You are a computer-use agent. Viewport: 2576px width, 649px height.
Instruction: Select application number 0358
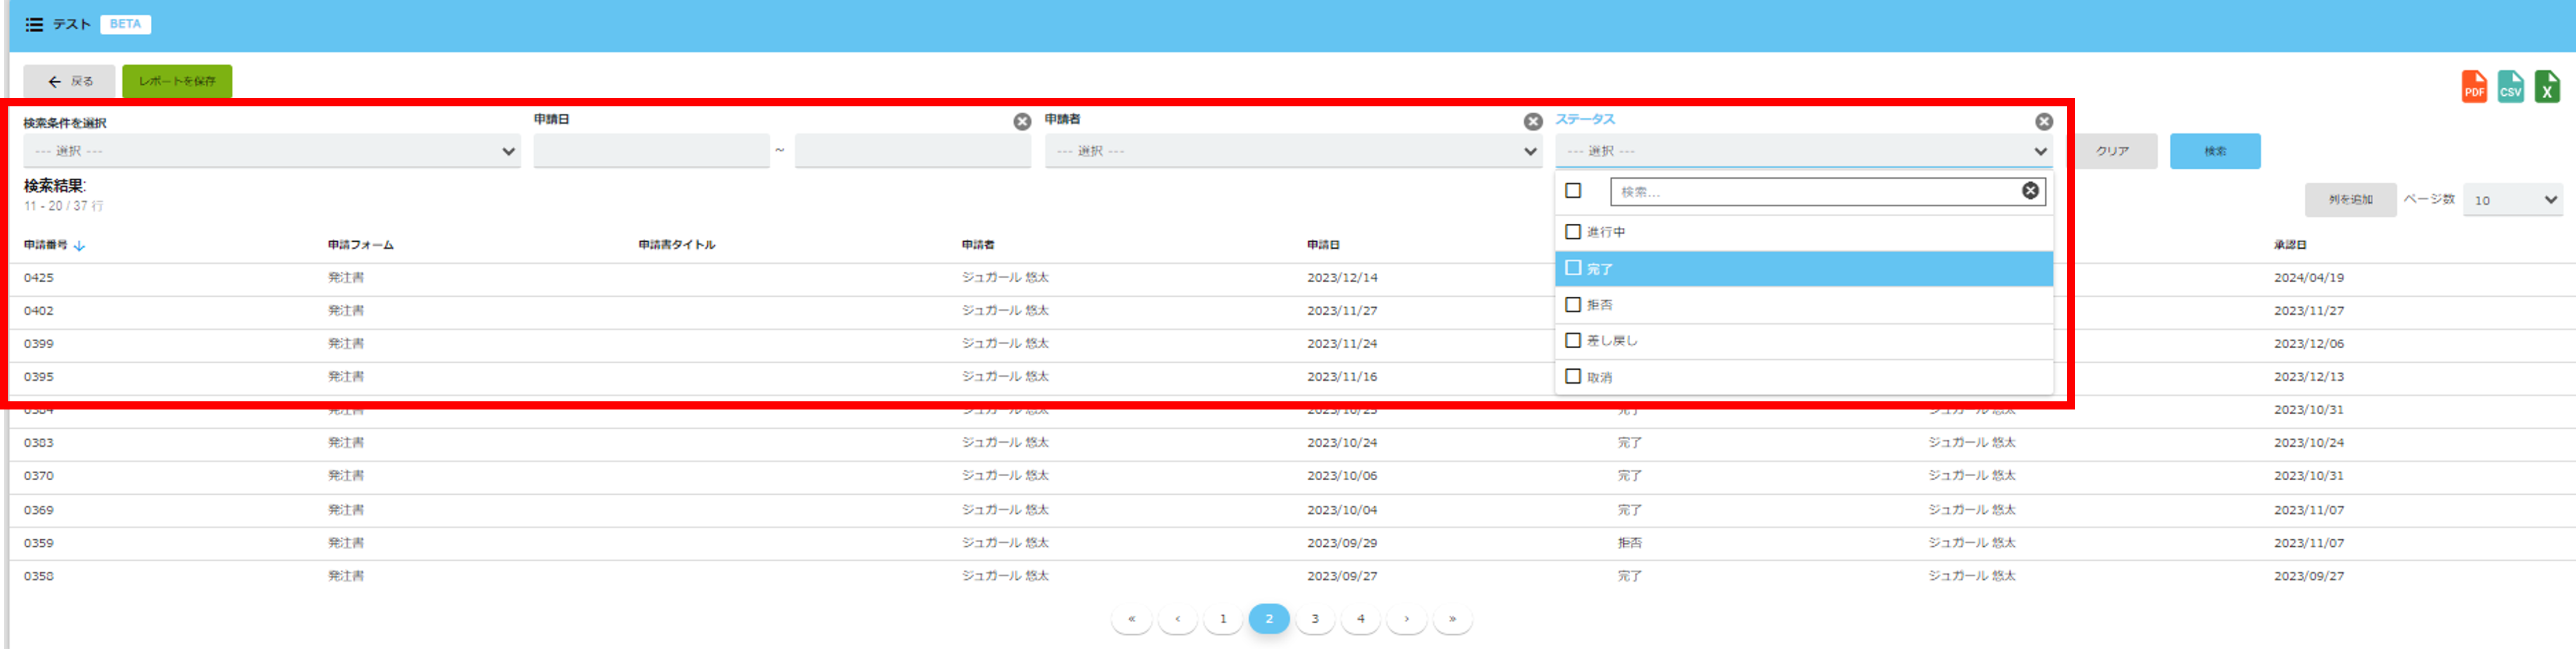39,576
